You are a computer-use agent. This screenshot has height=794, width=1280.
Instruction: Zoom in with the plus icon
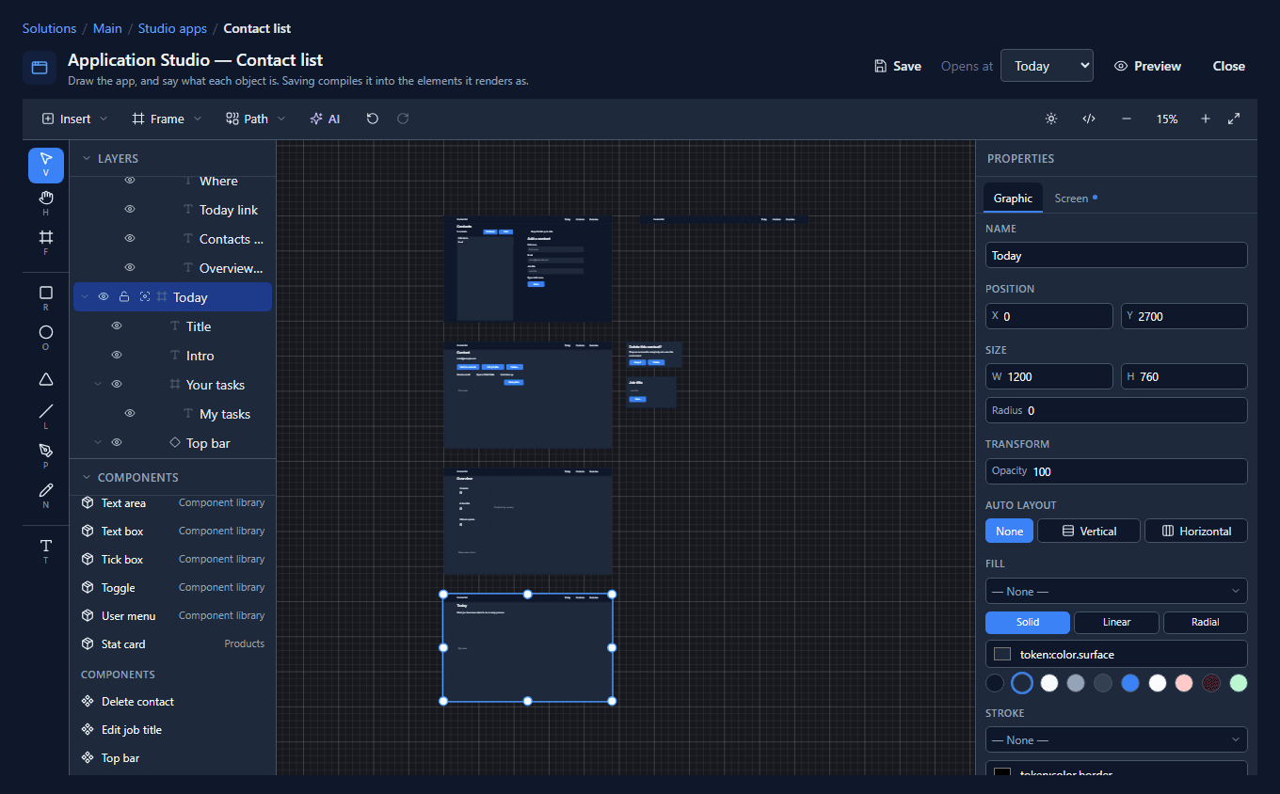click(1206, 119)
